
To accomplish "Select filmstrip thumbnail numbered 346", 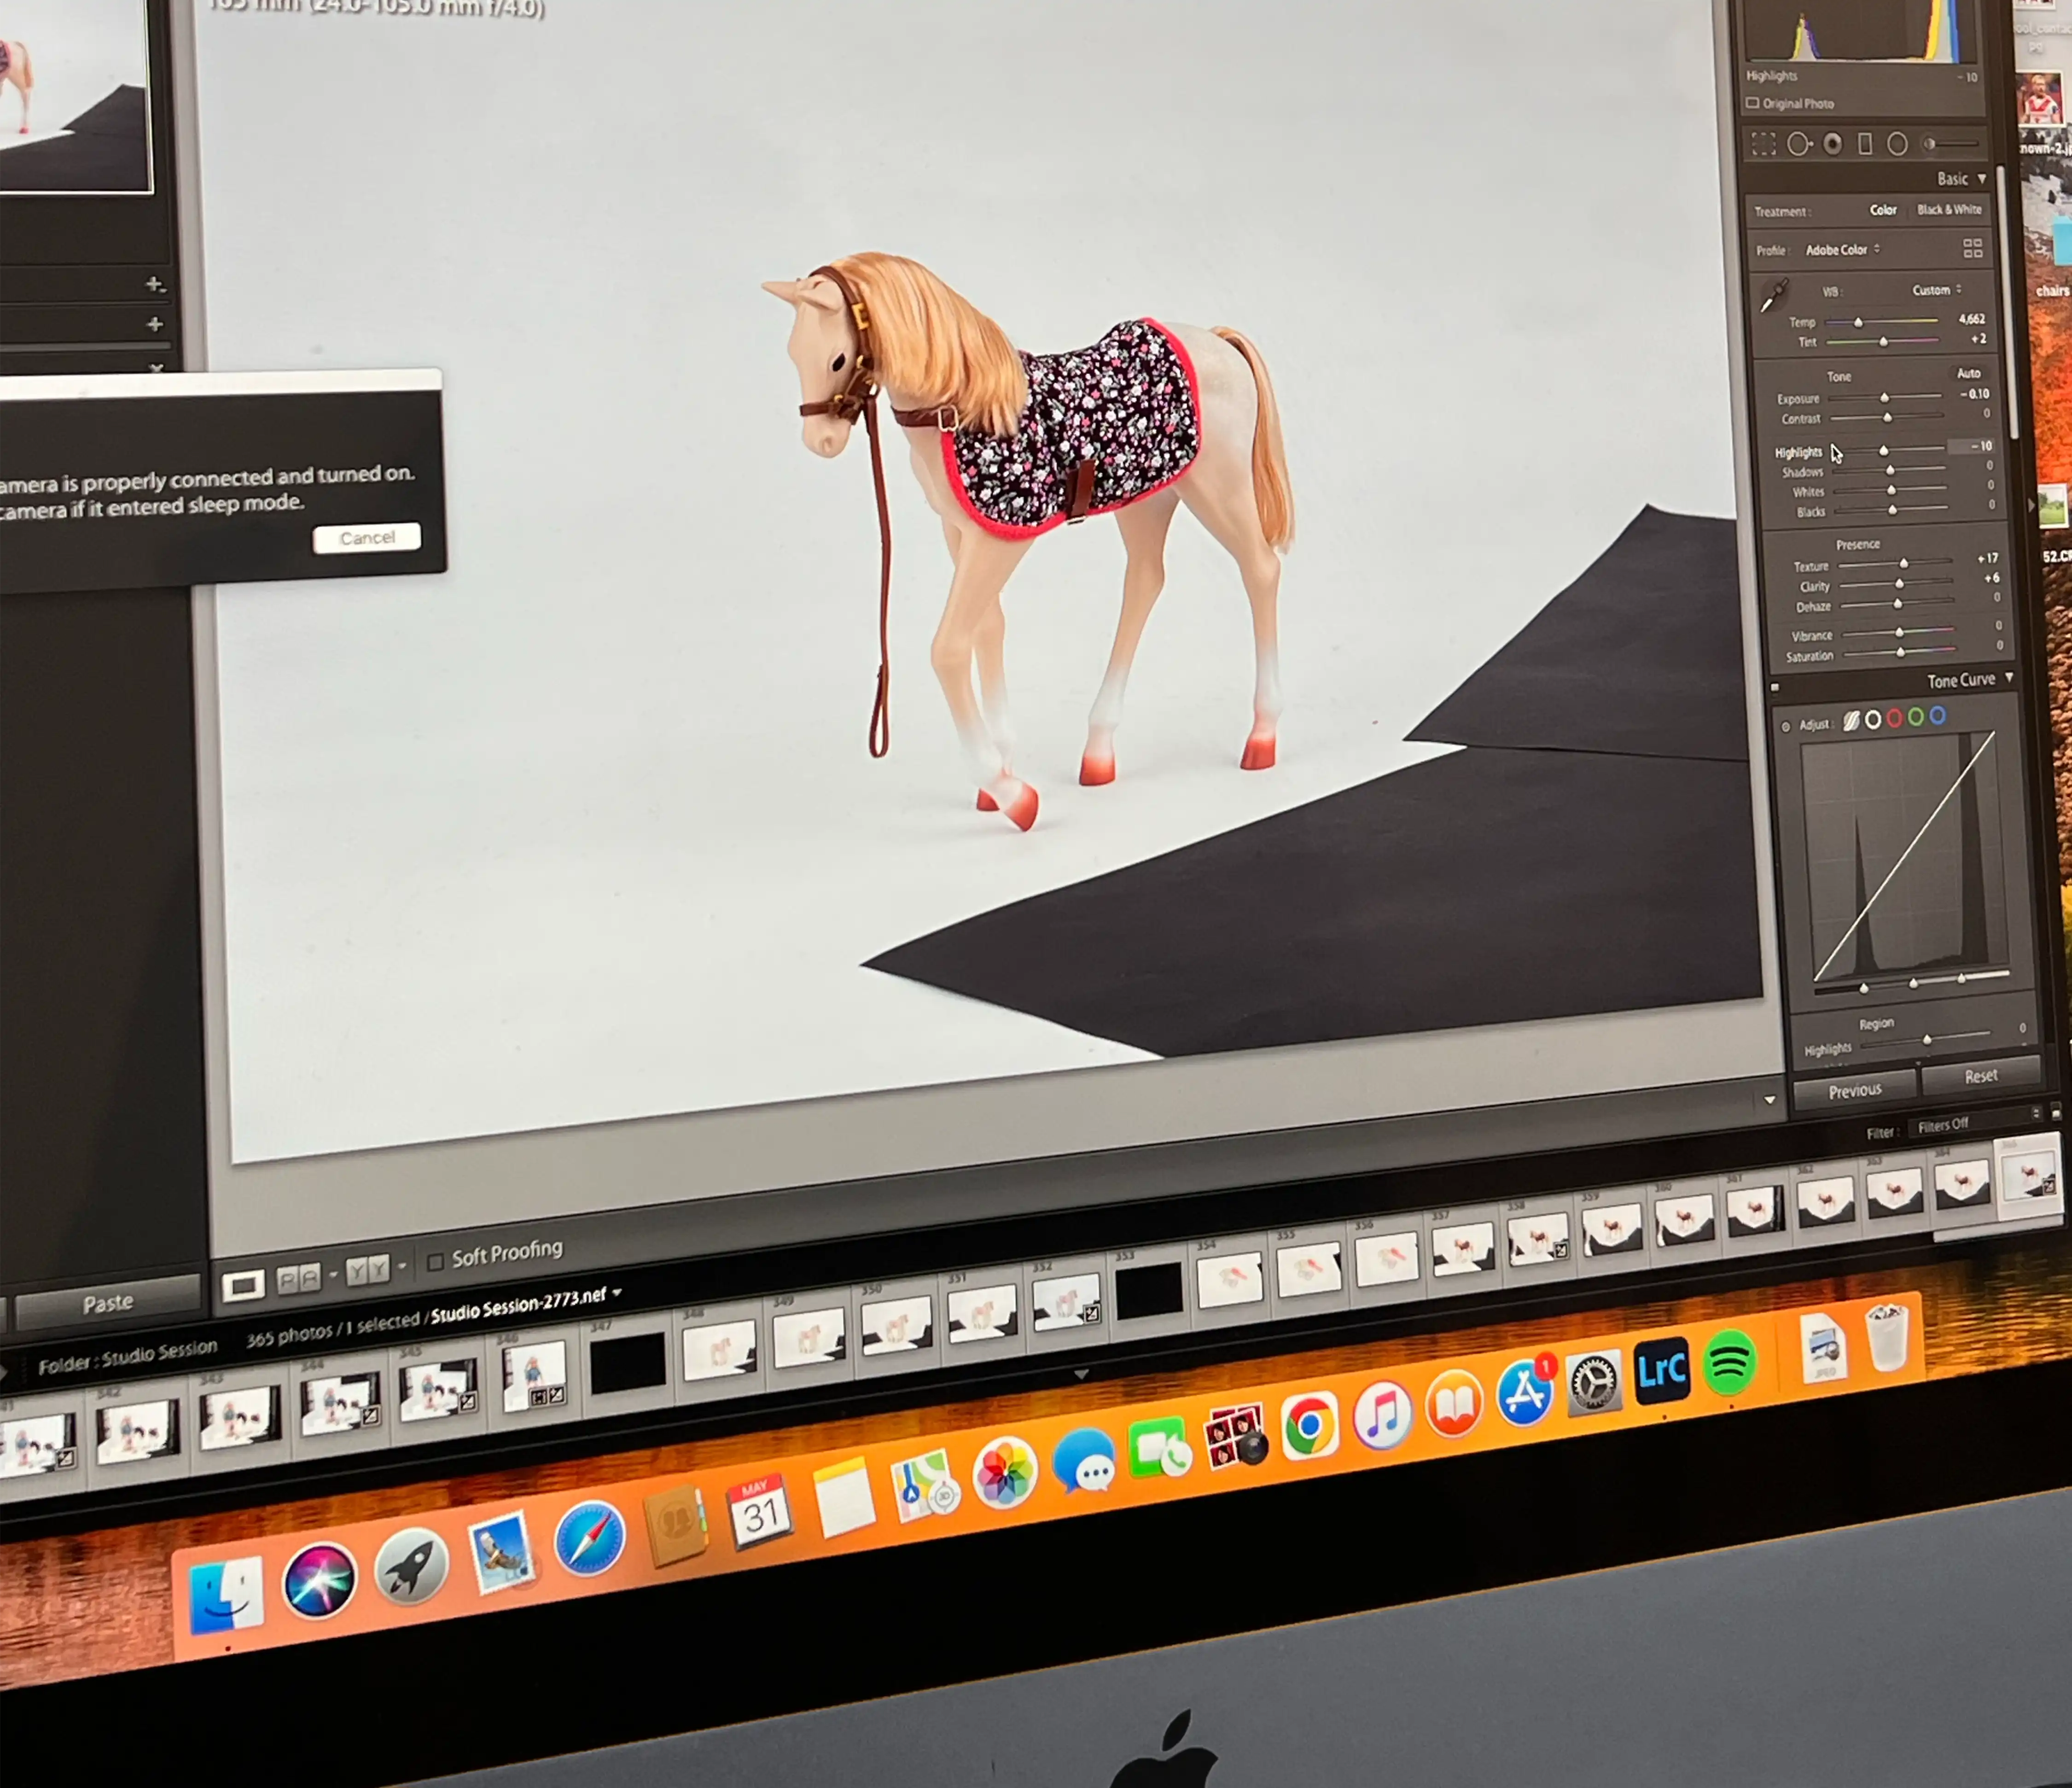I will (533, 1376).
